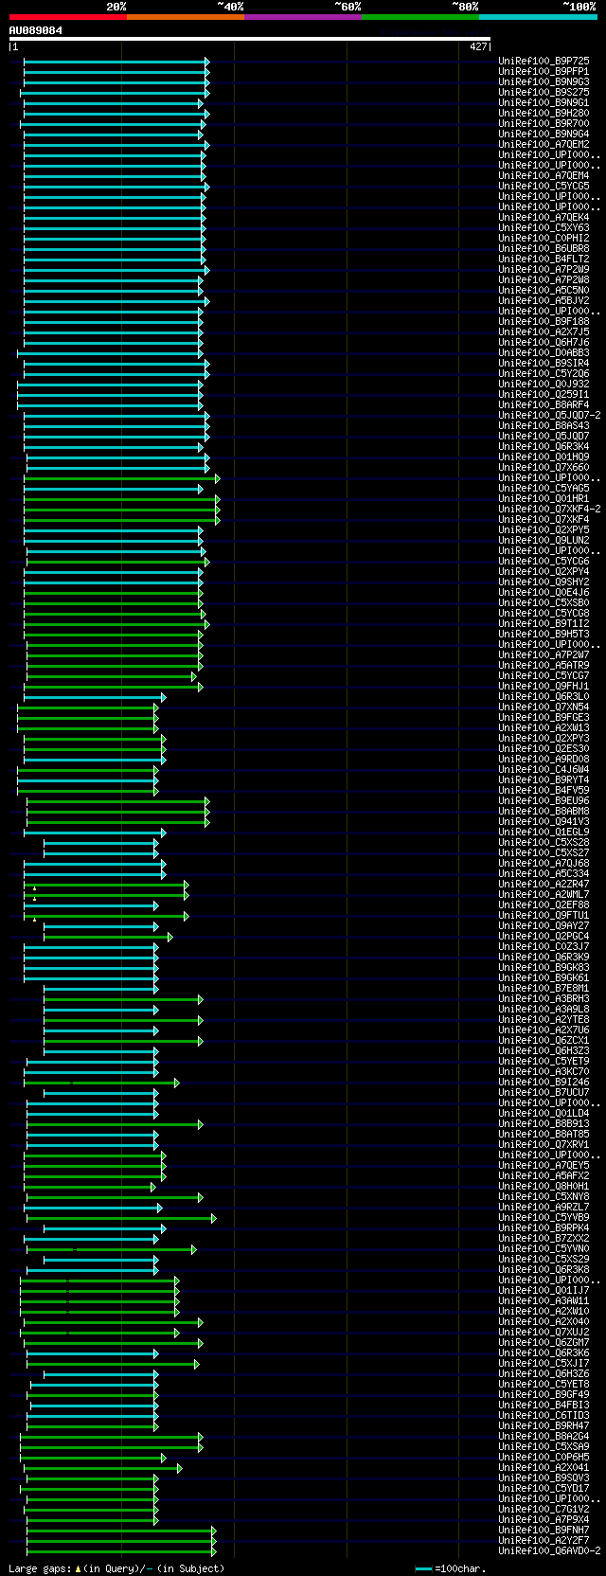Select hit label UniRef100_B7ZXX2
Screen dimensions: 606x1576
pyautogui.click(x=544, y=1238)
